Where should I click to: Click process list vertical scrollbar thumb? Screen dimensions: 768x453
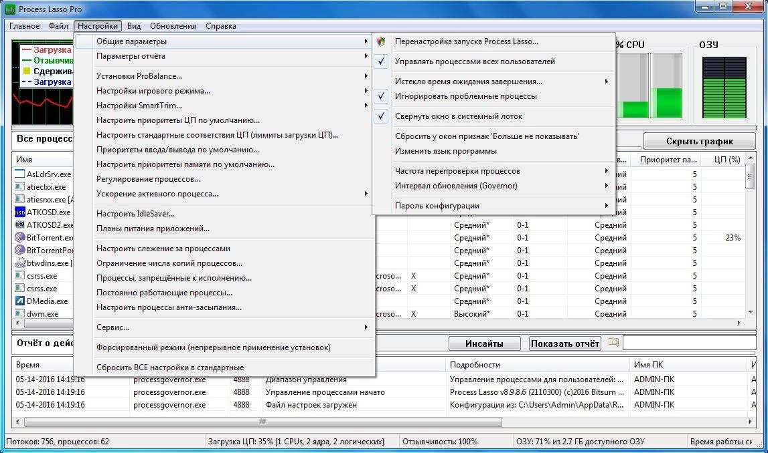point(750,177)
